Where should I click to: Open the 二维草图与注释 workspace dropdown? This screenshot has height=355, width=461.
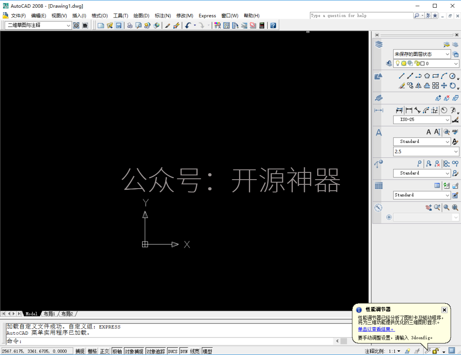[38, 26]
